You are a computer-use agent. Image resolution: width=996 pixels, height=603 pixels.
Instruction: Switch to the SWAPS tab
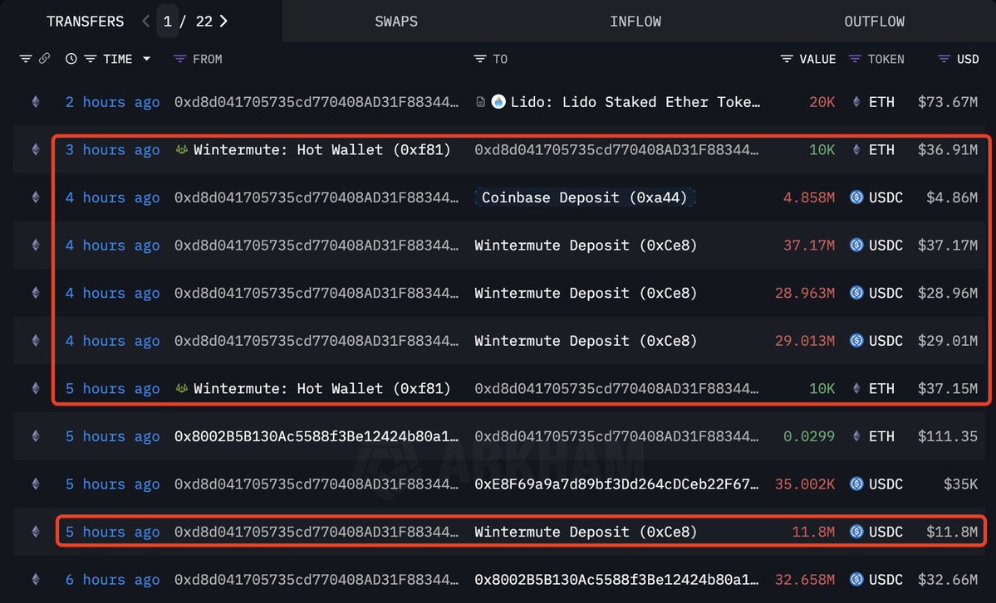click(x=396, y=22)
